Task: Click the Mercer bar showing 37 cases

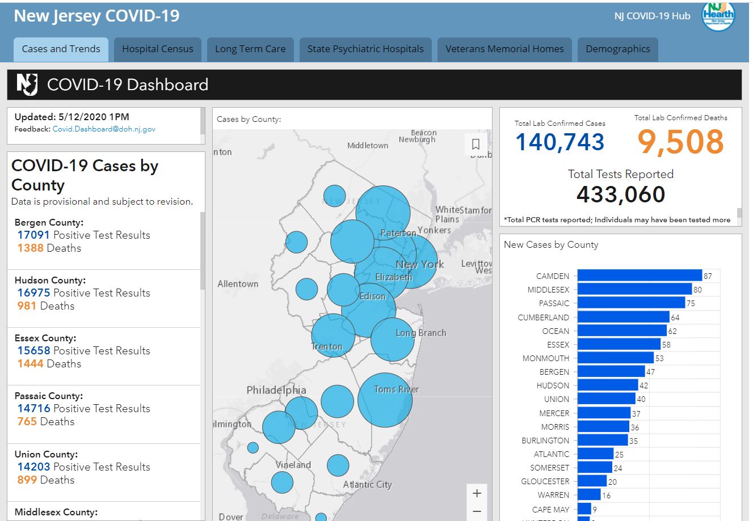Action: coord(604,413)
